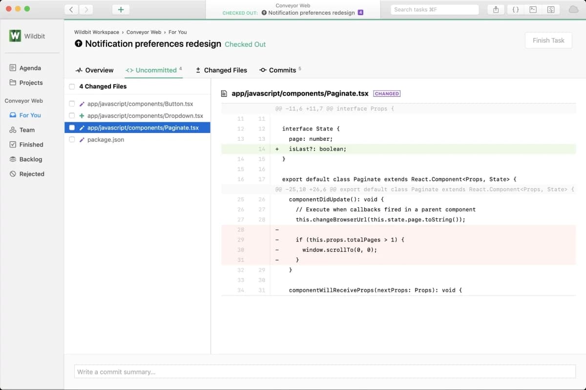Select app/javascript/components/Dropdown.tsx in file list

point(145,116)
